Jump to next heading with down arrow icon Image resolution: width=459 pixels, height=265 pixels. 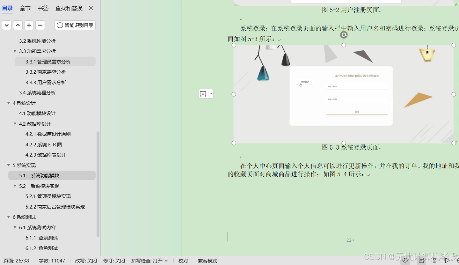(x=7, y=25)
